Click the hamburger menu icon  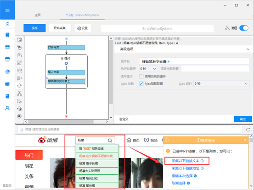7,11
